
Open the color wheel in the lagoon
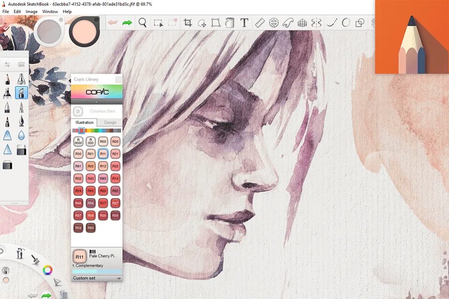tap(48, 270)
